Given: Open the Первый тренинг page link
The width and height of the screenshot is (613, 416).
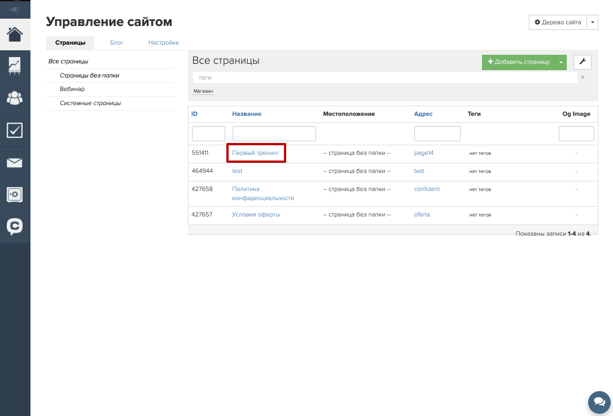Looking at the screenshot, I should (256, 153).
